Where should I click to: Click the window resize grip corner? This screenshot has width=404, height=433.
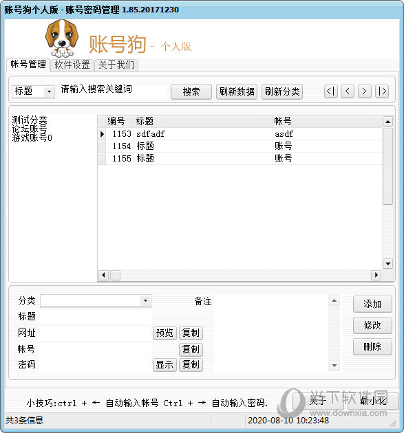[x=393, y=423]
